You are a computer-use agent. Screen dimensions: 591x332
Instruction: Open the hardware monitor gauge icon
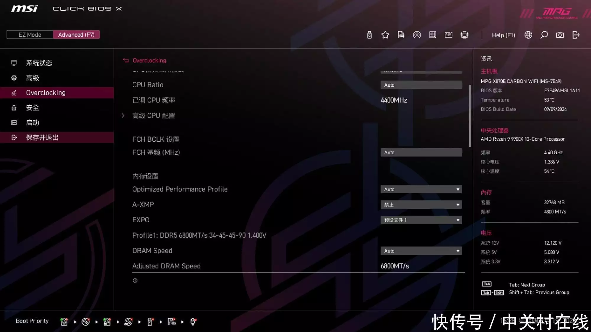417,35
